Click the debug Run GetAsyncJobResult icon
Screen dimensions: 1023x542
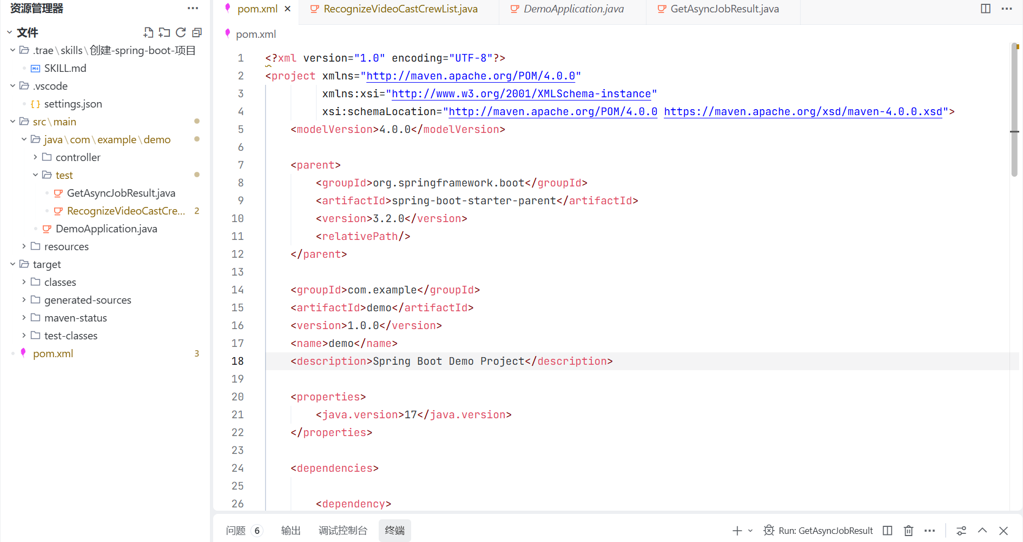click(769, 531)
